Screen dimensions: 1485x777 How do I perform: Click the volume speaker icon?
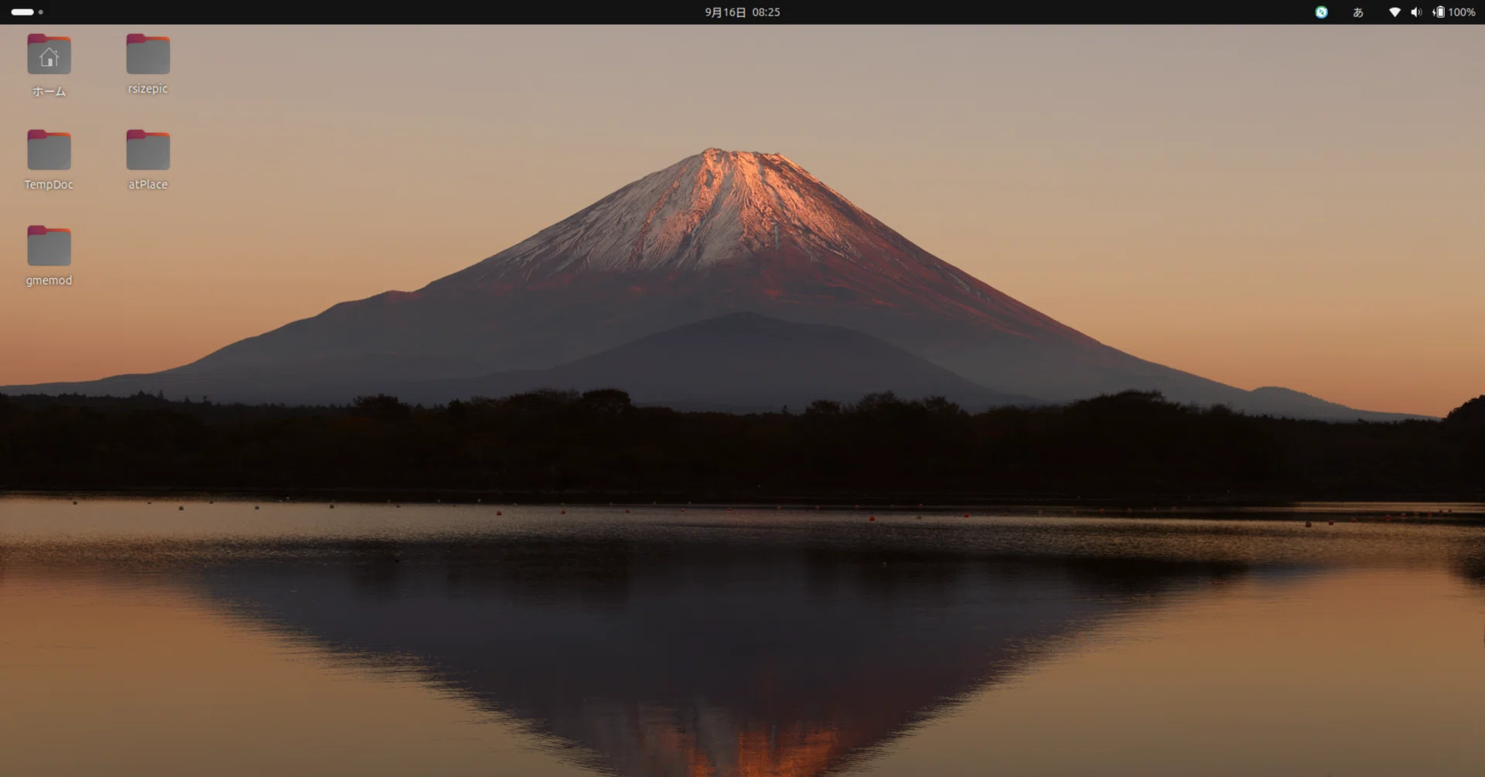point(1416,12)
